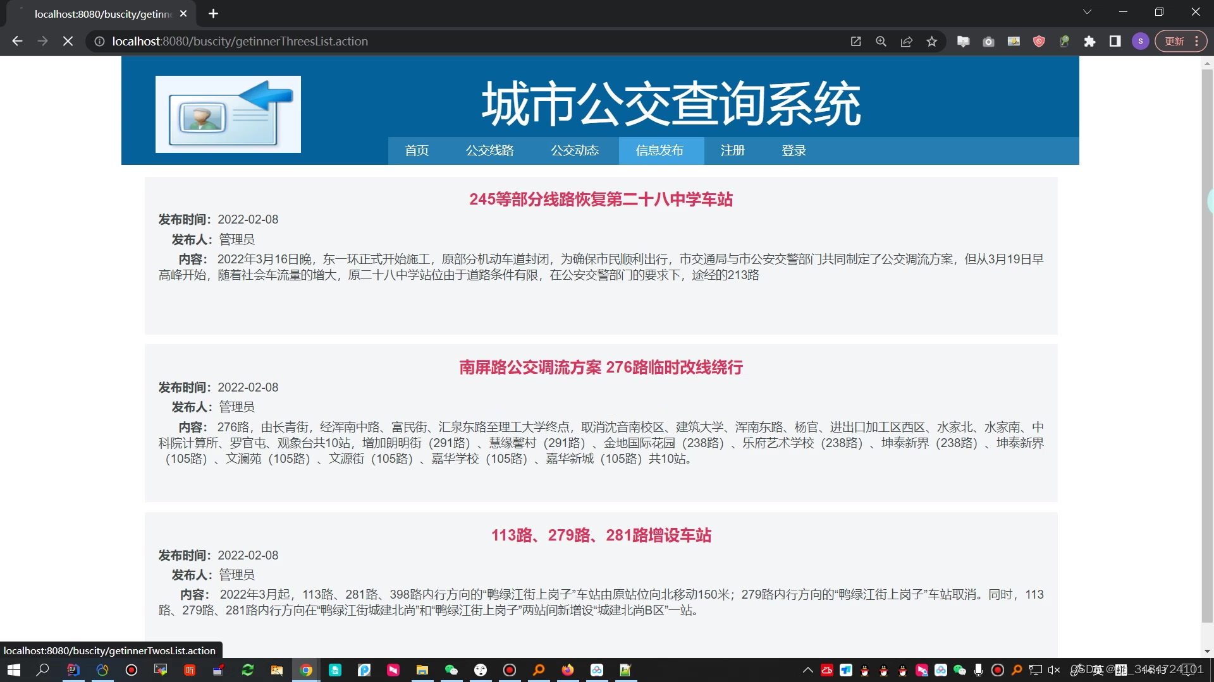
Task: Take a screenshot using the camera extension icon
Action: tap(988, 41)
